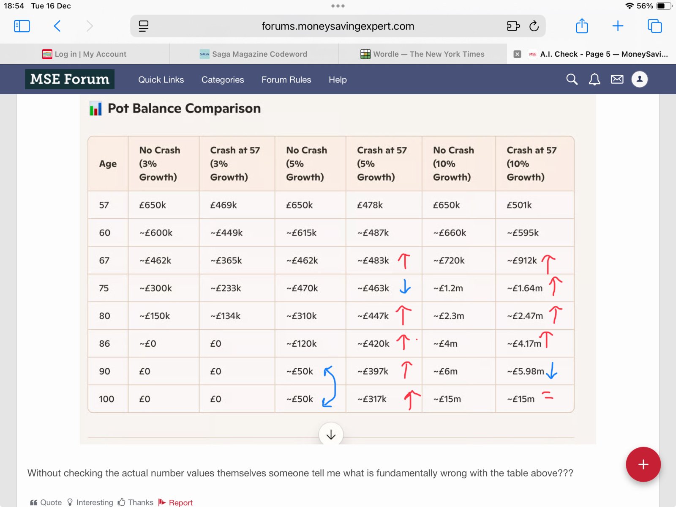Reload the current page
This screenshot has width=676, height=507.
tap(534, 26)
